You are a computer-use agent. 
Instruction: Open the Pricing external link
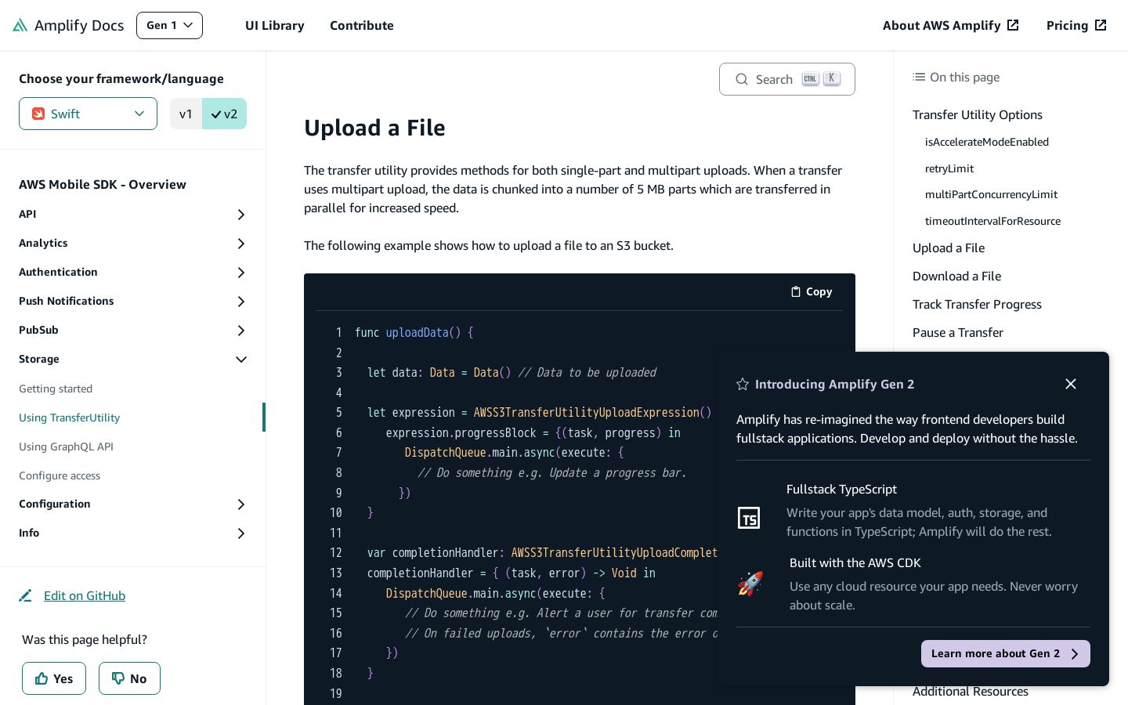click(1076, 25)
